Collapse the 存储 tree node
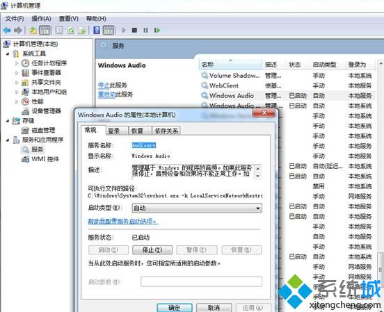384x312 pixels. [x=8, y=121]
